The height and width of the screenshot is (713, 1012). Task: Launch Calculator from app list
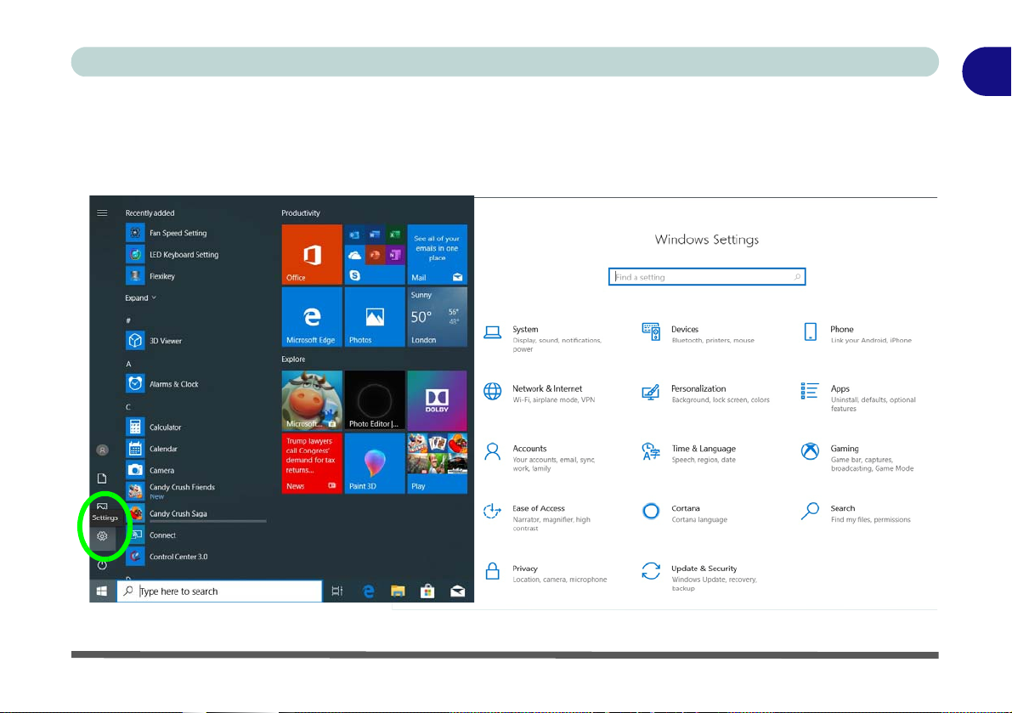click(154, 427)
